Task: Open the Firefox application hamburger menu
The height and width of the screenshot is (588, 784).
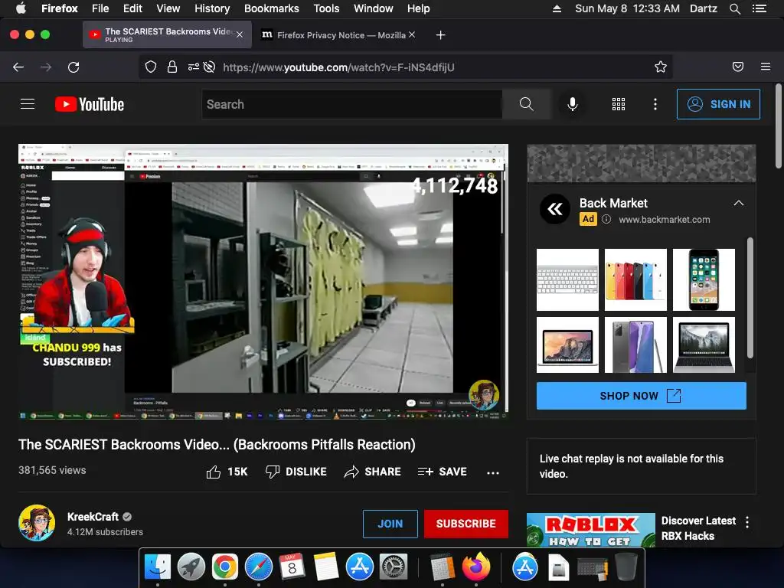Action: (x=766, y=67)
